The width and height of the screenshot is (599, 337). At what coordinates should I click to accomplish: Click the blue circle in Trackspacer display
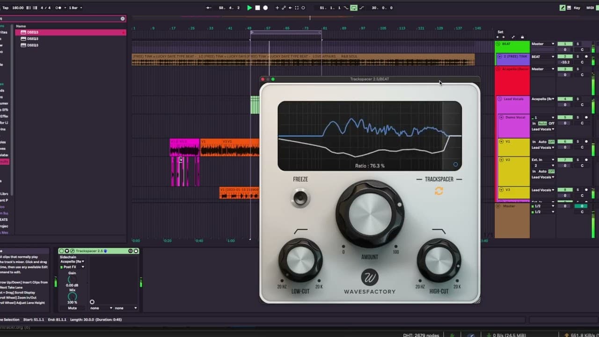tap(455, 165)
